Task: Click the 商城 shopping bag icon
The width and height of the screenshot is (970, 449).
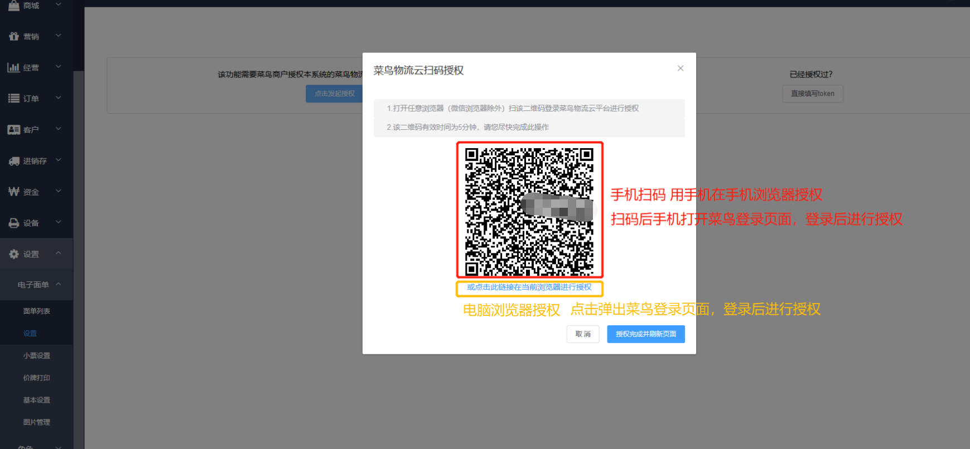Action: tap(14, 5)
